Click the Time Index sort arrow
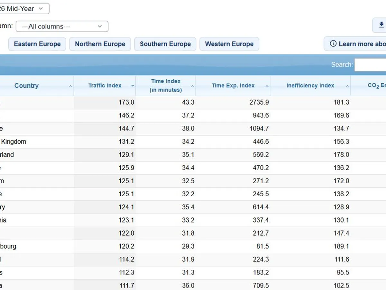The width and height of the screenshot is (386, 290). (x=193, y=86)
